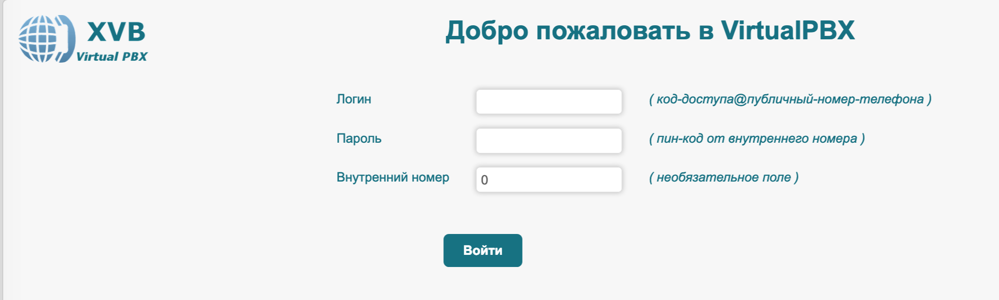Click the word 'пожаловать' in the heading
The image size is (999, 300).
point(613,31)
